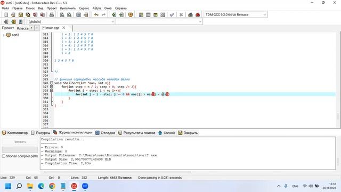Open the empty members dropdown beside (globals)
The width and height of the screenshot is (341, 192).
tap(159, 21)
